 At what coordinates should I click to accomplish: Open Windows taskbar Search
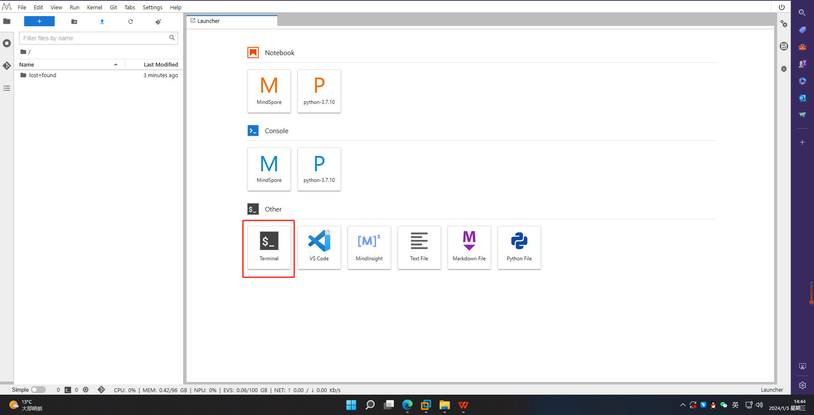(x=370, y=405)
